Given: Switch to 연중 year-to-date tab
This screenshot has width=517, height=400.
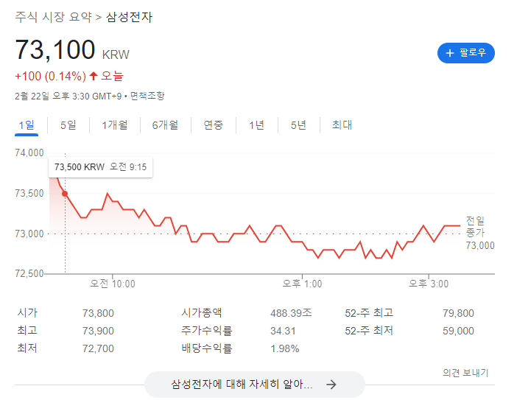Looking at the screenshot, I should 214,125.
